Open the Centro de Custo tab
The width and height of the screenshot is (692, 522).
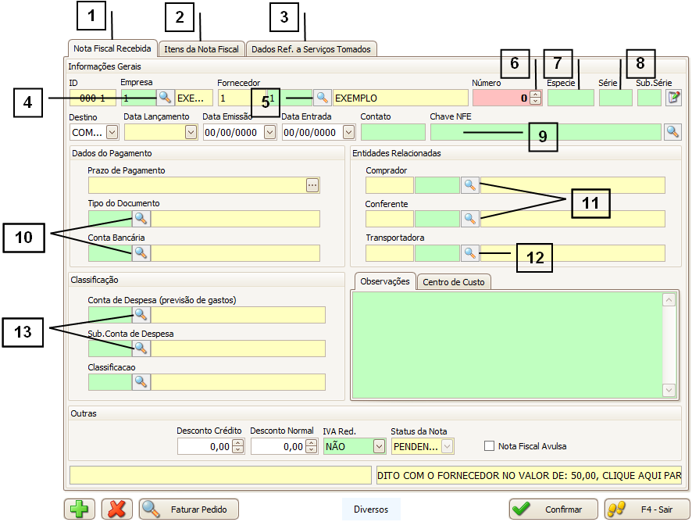pos(454,281)
